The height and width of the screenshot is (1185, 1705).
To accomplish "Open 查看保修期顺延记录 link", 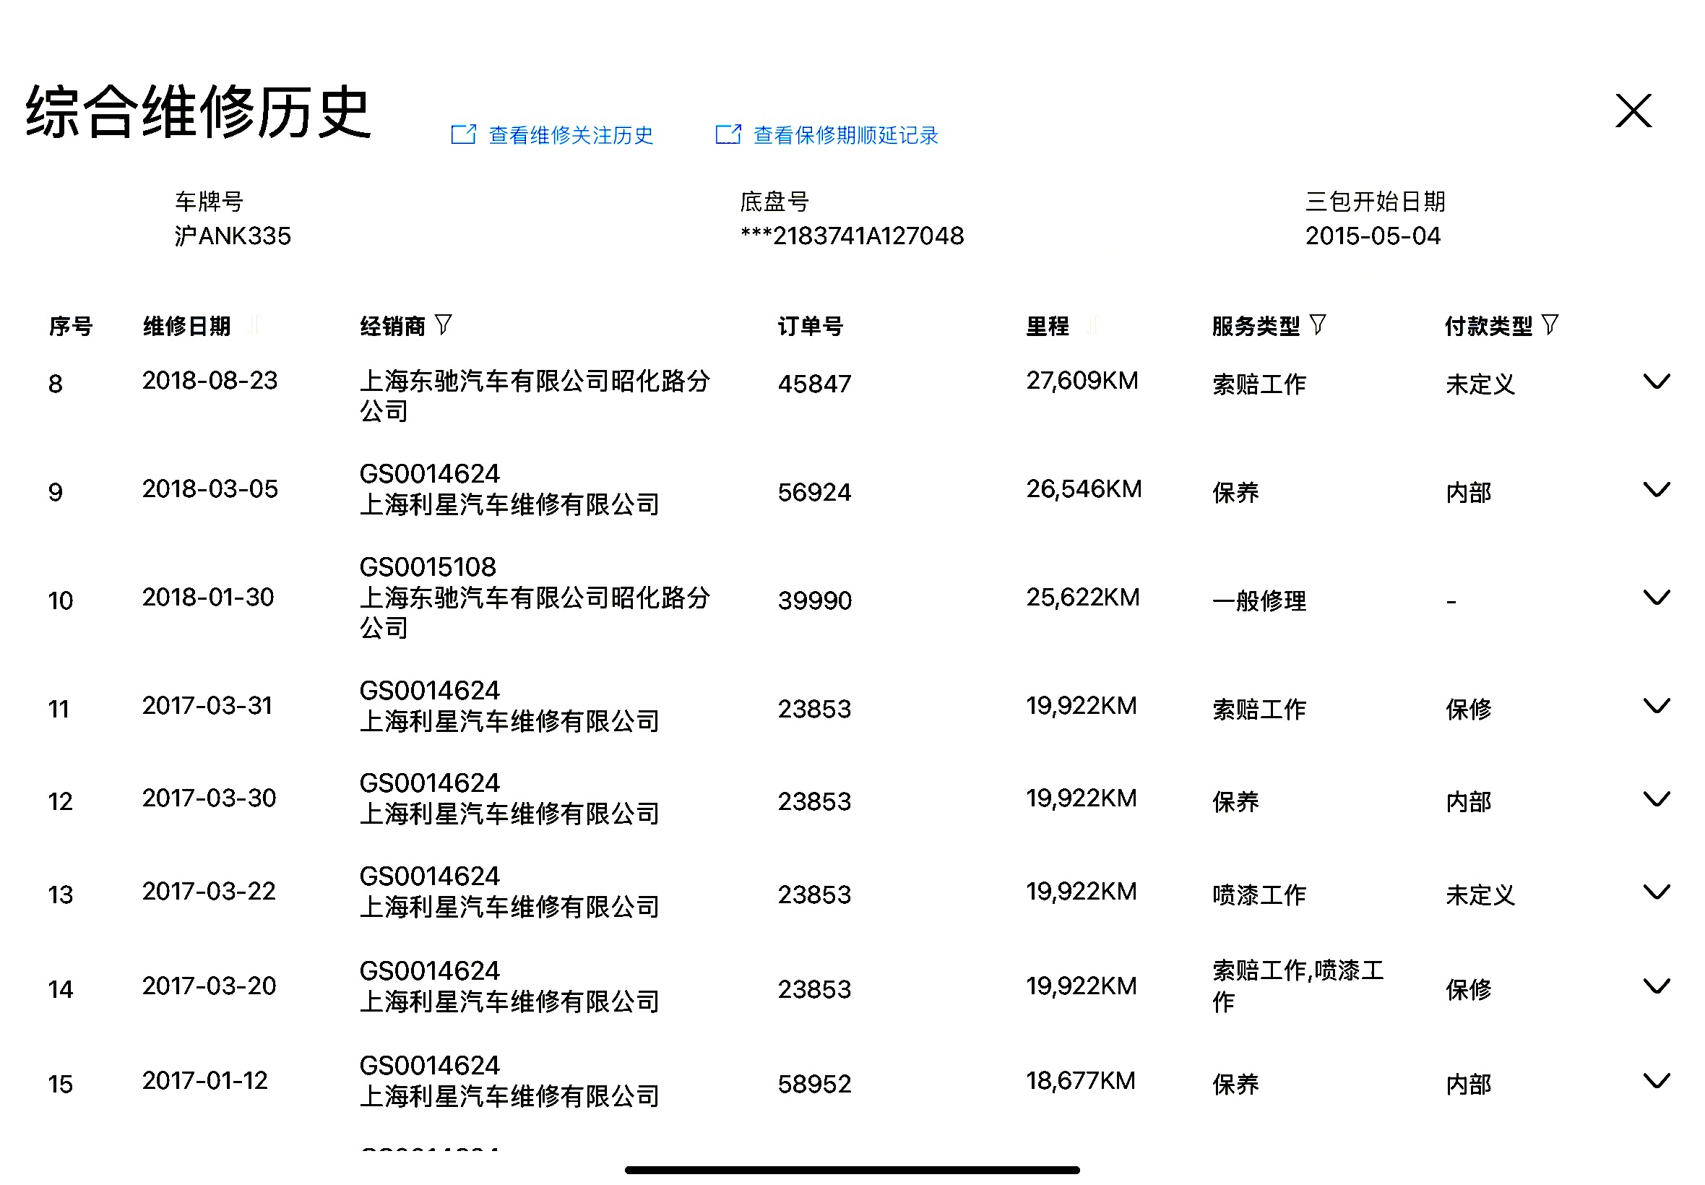I will pyautogui.click(x=845, y=135).
